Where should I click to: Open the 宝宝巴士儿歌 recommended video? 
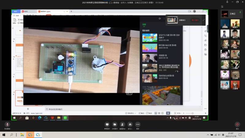click(161, 37)
